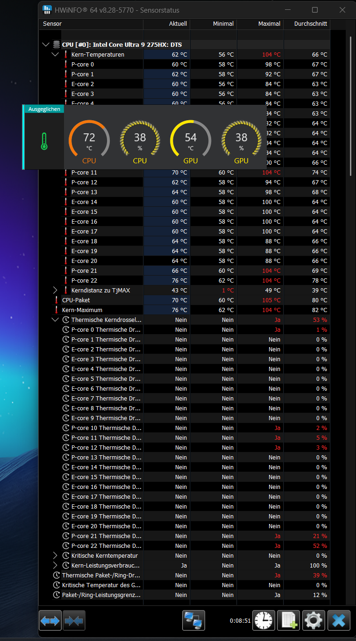Click the 105 °C maximum value of CPU-Paket
Image resolution: width=356 pixels, height=641 pixels.
271,300
